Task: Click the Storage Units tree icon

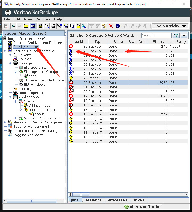Action: [x=21, y=67]
